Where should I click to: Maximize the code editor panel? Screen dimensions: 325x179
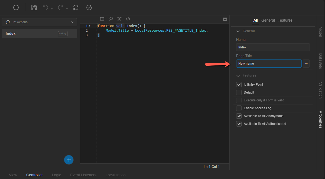(x=225, y=19)
